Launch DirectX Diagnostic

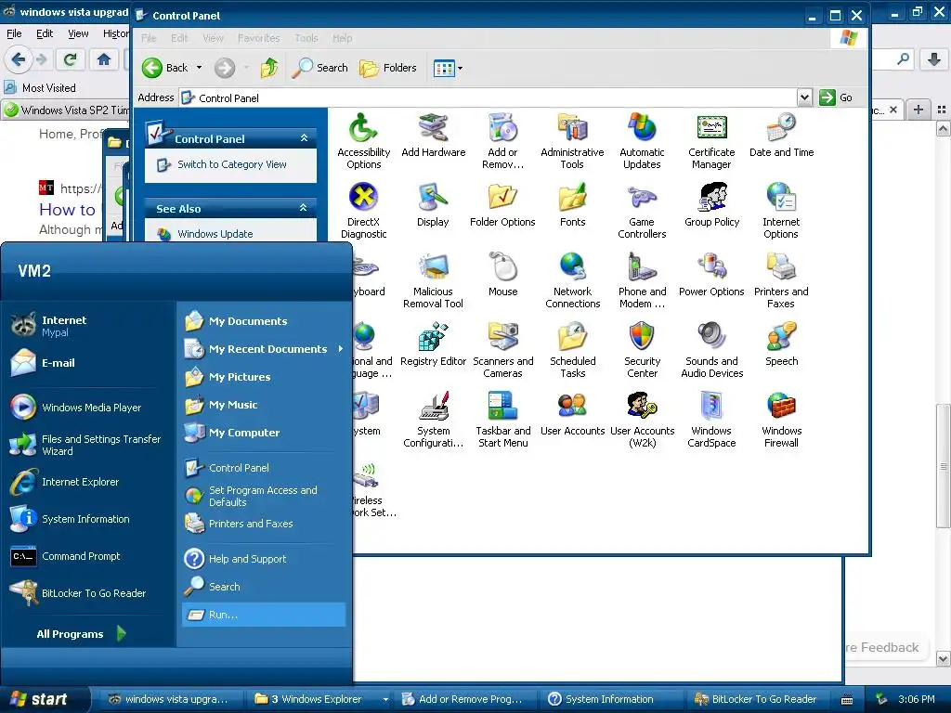coord(363,211)
